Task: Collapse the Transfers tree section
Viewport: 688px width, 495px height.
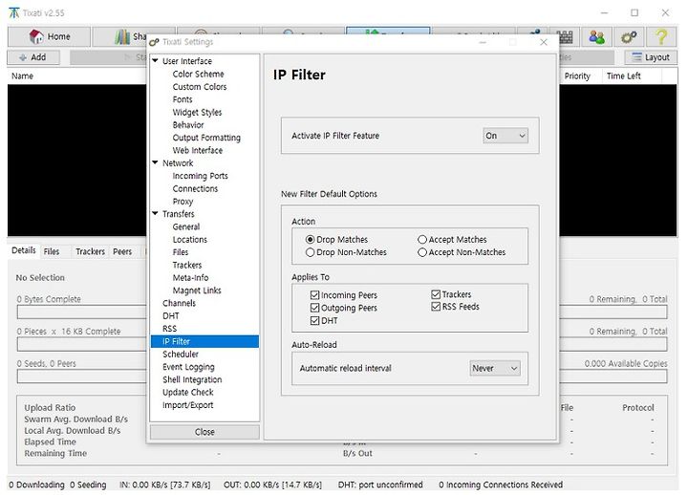Action: [156, 214]
